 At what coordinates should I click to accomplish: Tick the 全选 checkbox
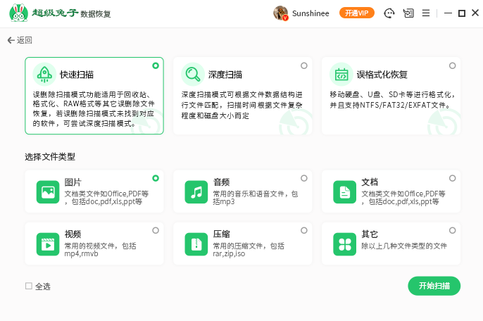point(29,286)
